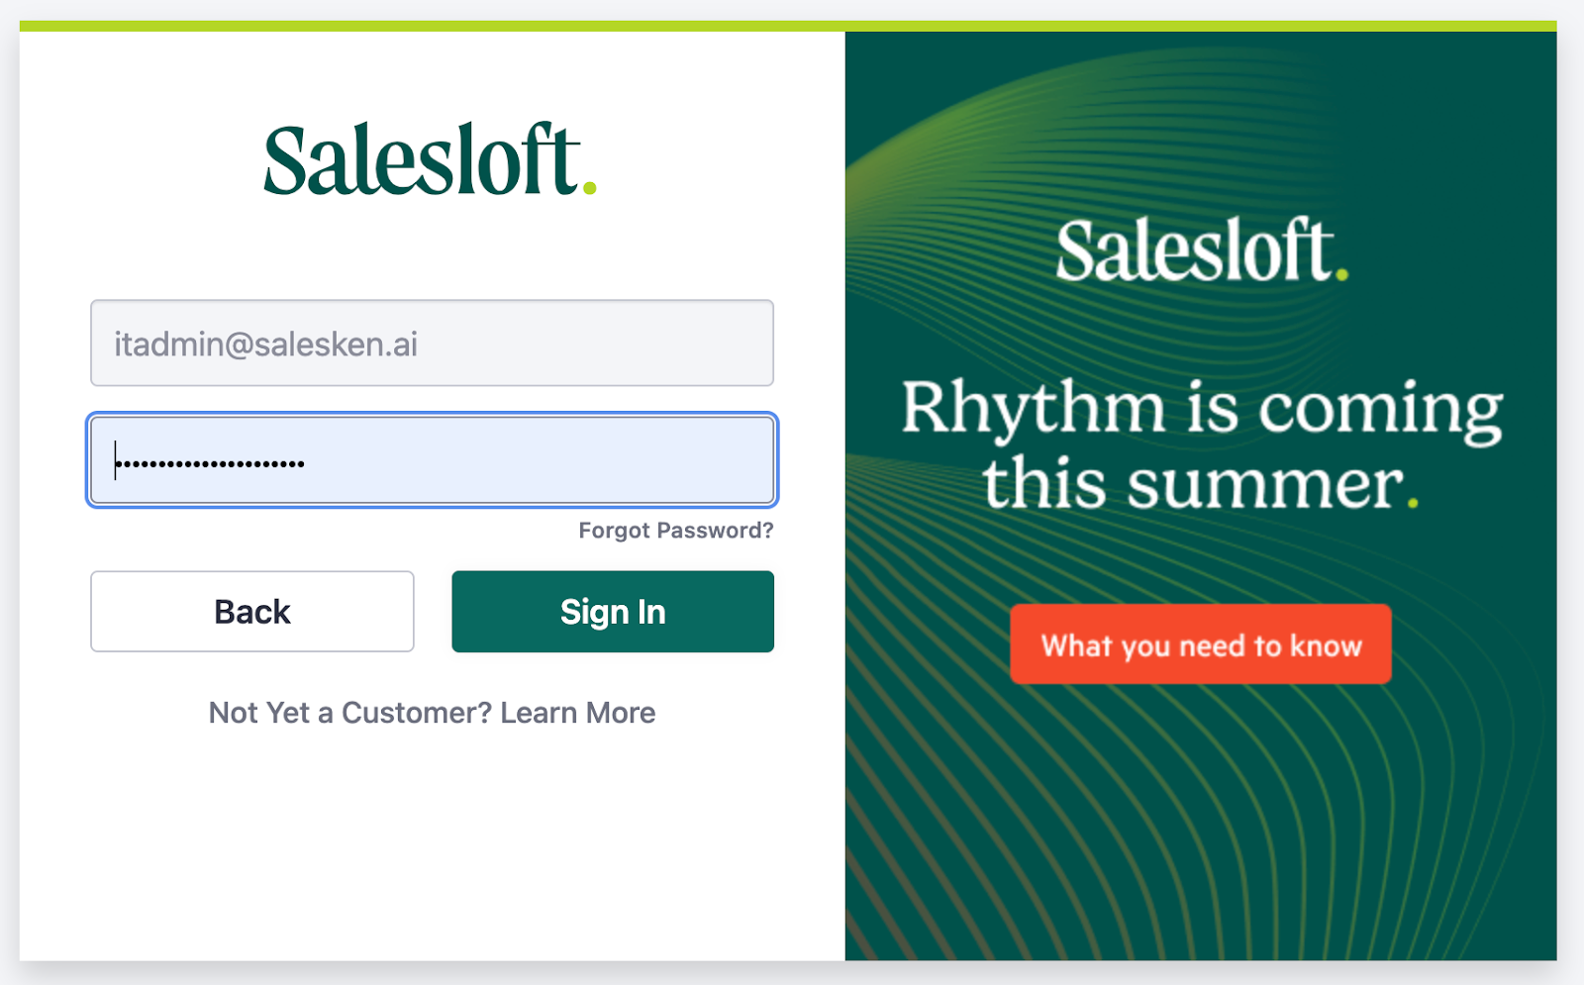The height and width of the screenshot is (985, 1584).
Task: Click the empty right side of the password field
Action: coord(594,460)
